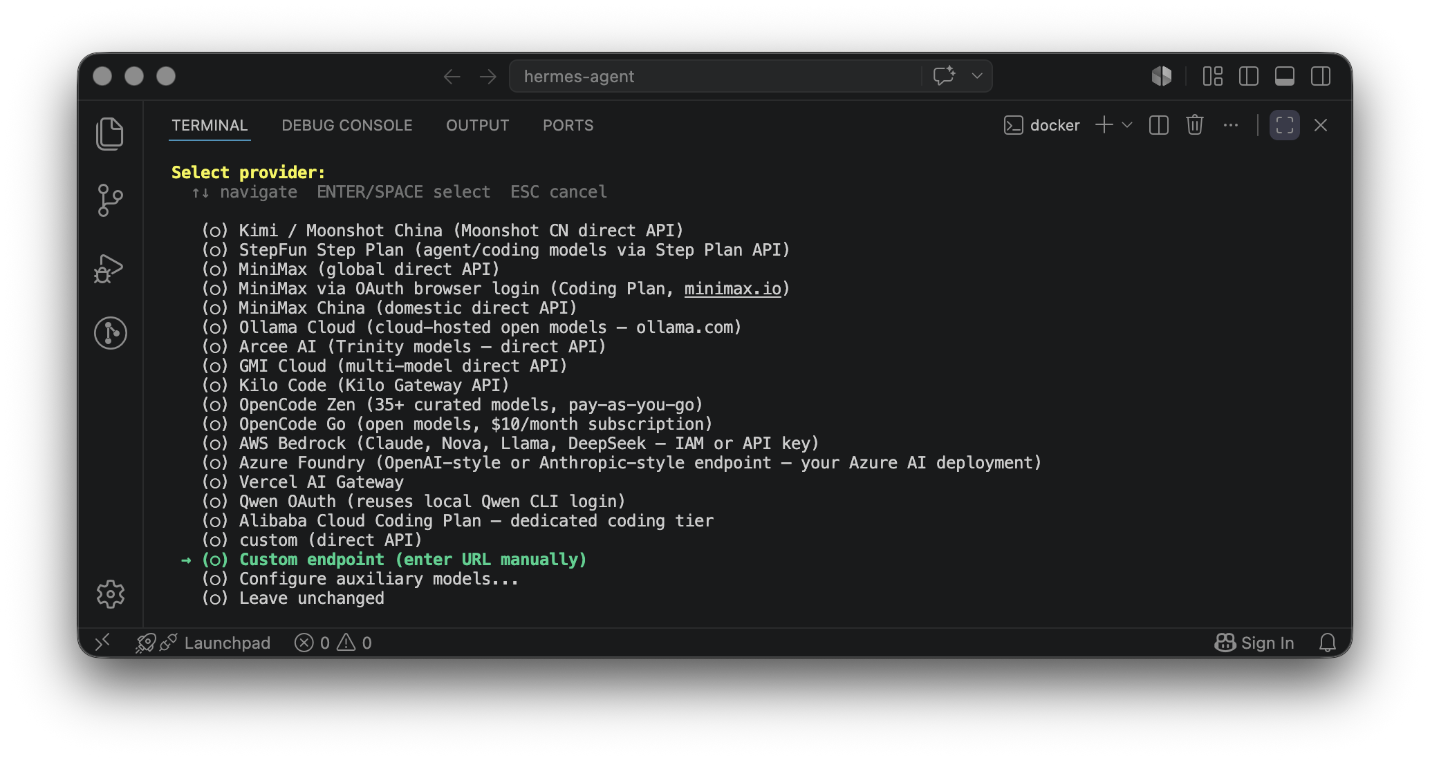Open the Source Control view
1430x760 pixels.
110,200
